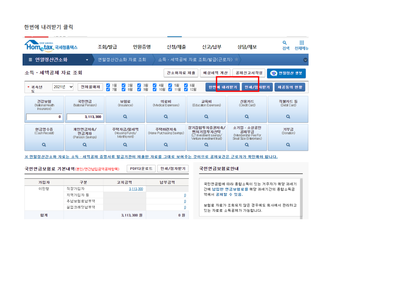This screenshot has height=282, width=397.
Task: Open the 연말정산간소화 notice link text
Action: point(151,157)
